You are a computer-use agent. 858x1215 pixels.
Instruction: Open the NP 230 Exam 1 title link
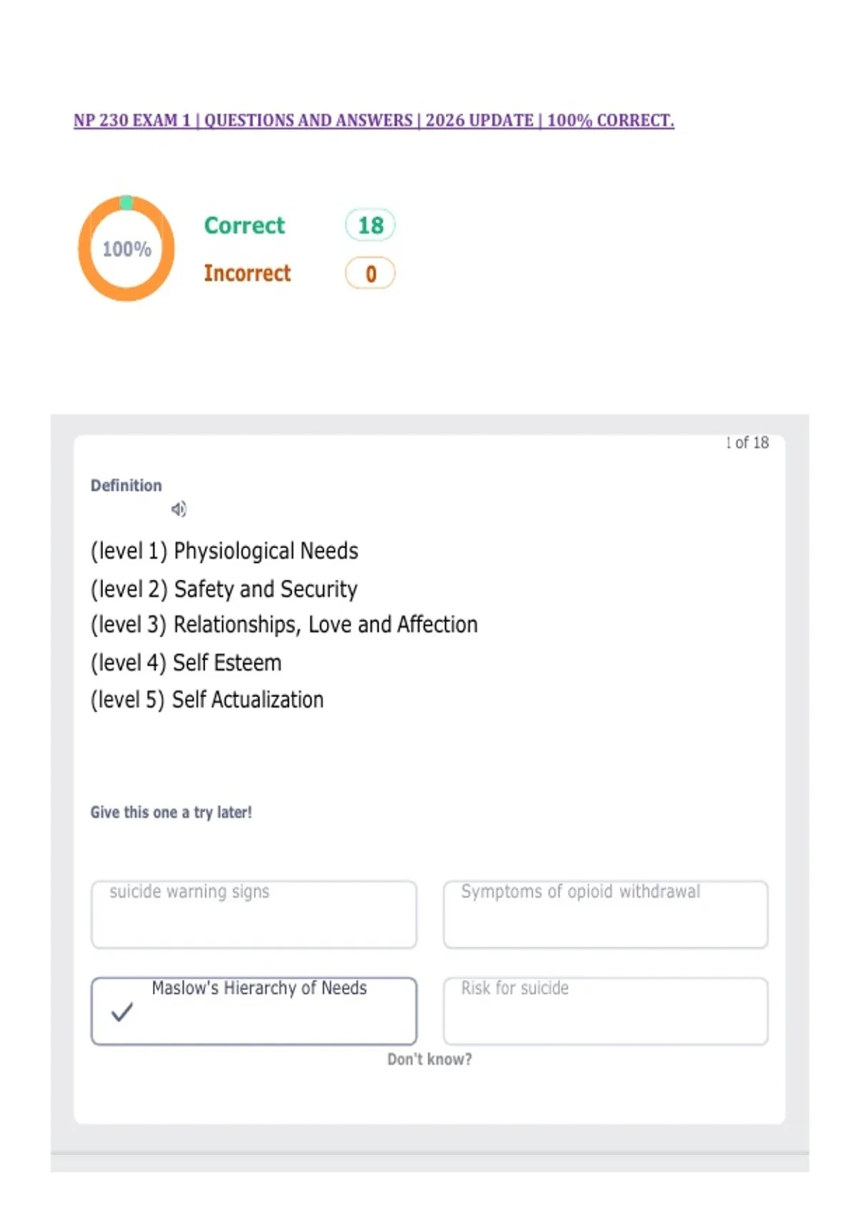[x=374, y=120]
